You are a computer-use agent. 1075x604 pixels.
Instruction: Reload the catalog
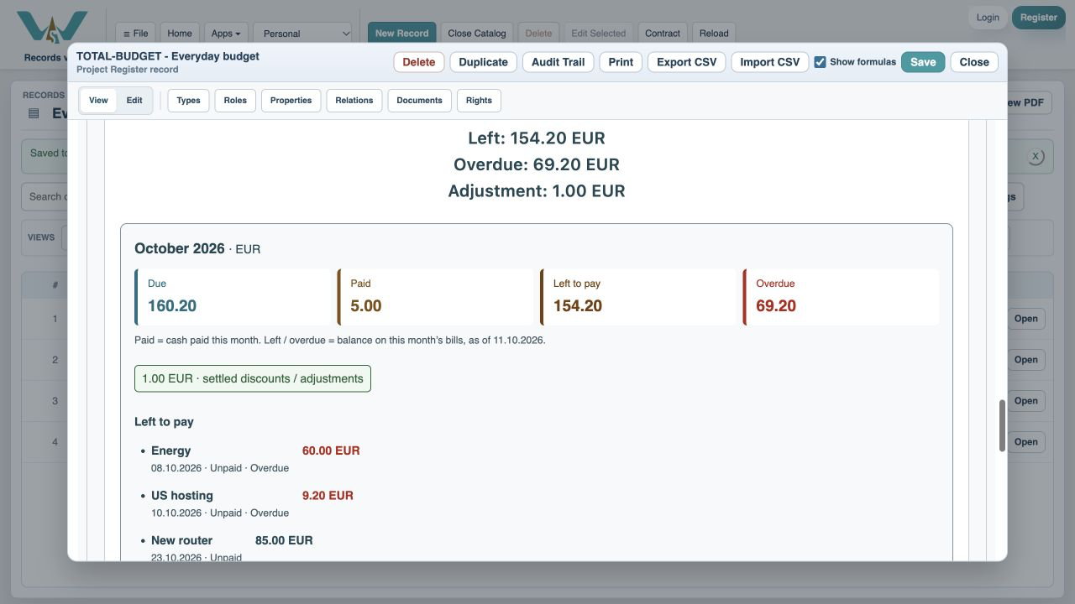tap(714, 34)
